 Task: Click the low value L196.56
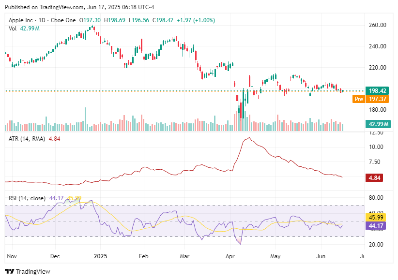click(139, 20)
